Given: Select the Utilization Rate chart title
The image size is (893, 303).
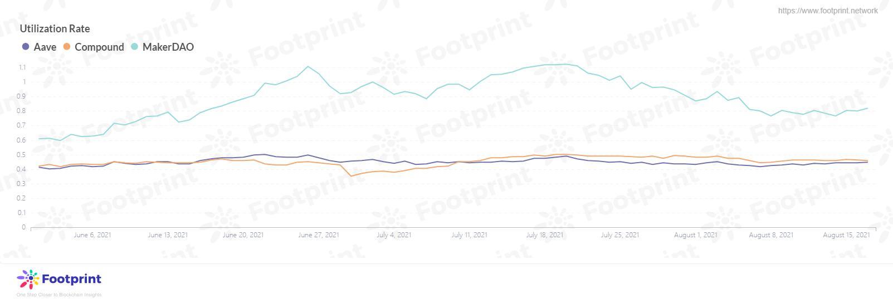Looking at the screenshot, I should pos(55,28).
